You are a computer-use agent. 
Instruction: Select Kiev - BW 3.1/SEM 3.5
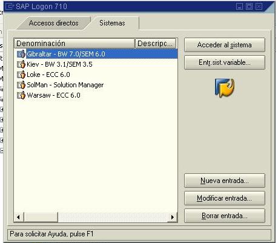[59, 64]
